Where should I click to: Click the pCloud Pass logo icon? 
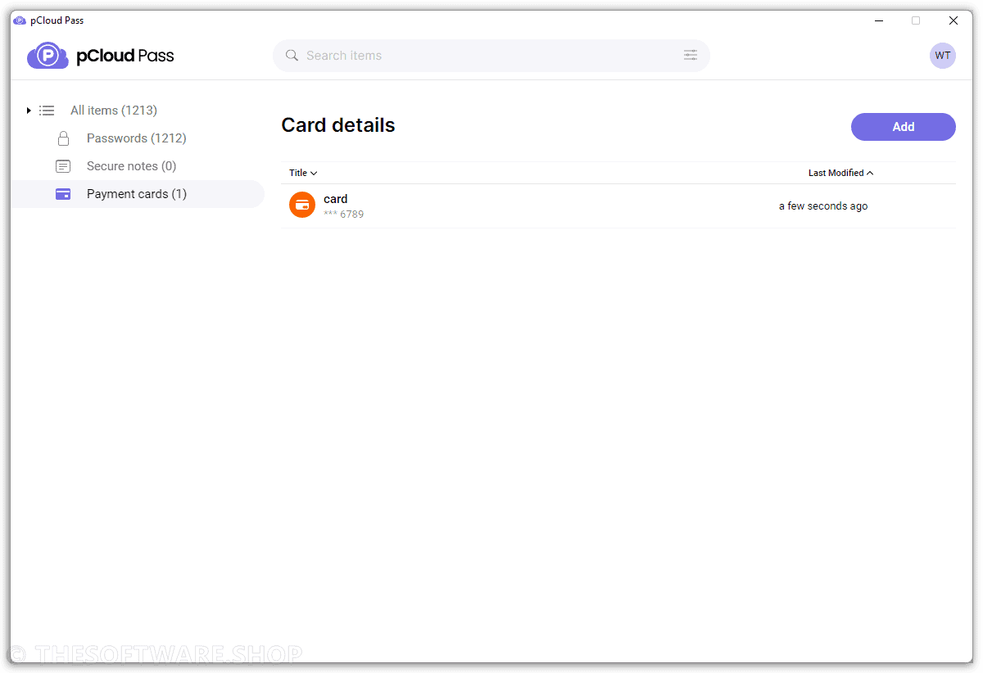[48, 56]
